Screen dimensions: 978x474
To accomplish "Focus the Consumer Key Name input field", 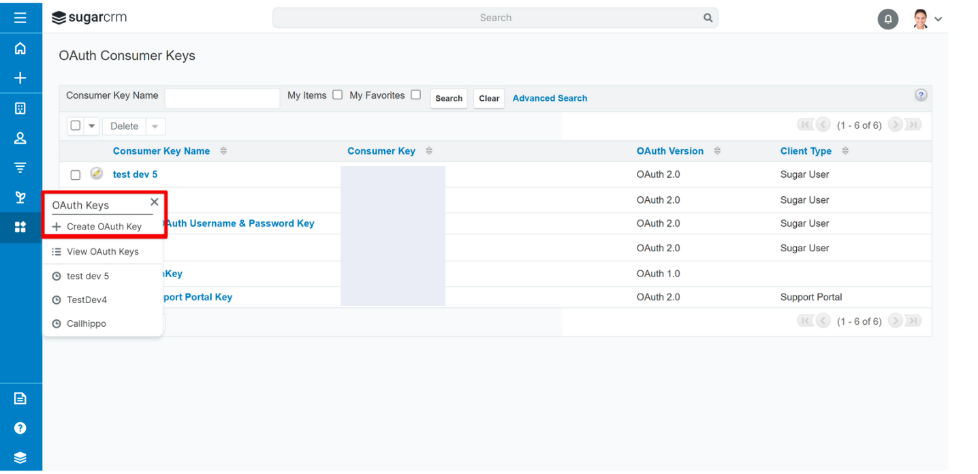I will [x=222, y=98].
